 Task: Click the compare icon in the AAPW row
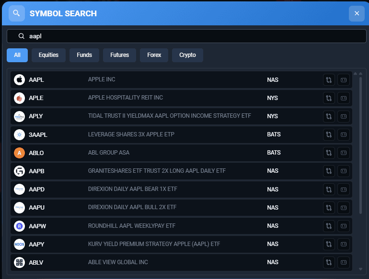pos(329,226)
